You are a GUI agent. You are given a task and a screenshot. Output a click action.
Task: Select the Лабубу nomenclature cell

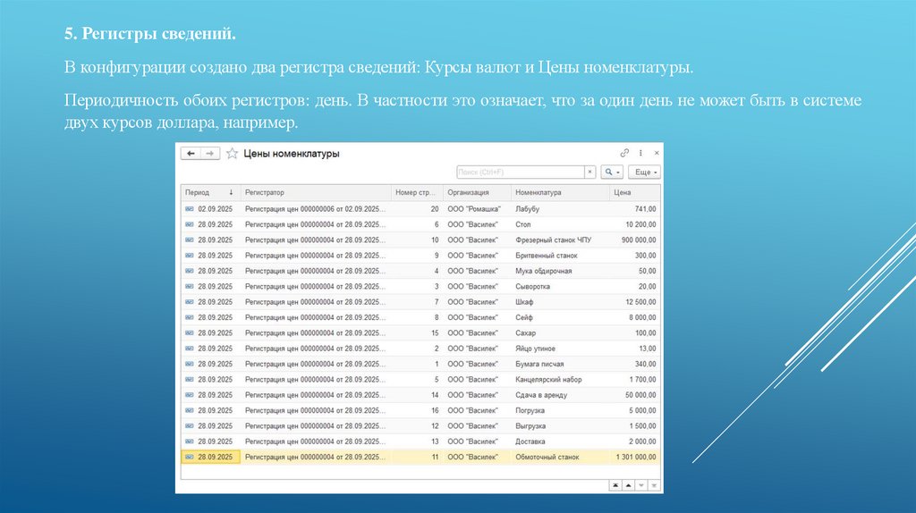point(560,209)
